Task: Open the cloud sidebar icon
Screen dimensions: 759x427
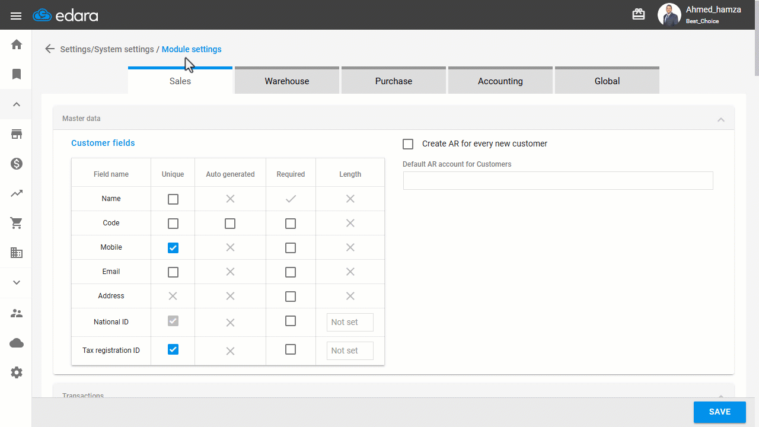Action: point(17,343)
